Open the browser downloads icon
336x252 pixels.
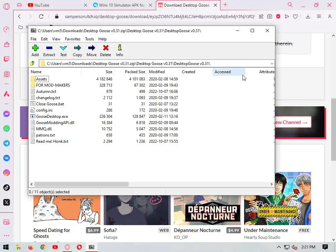click(x=308, y=16)
